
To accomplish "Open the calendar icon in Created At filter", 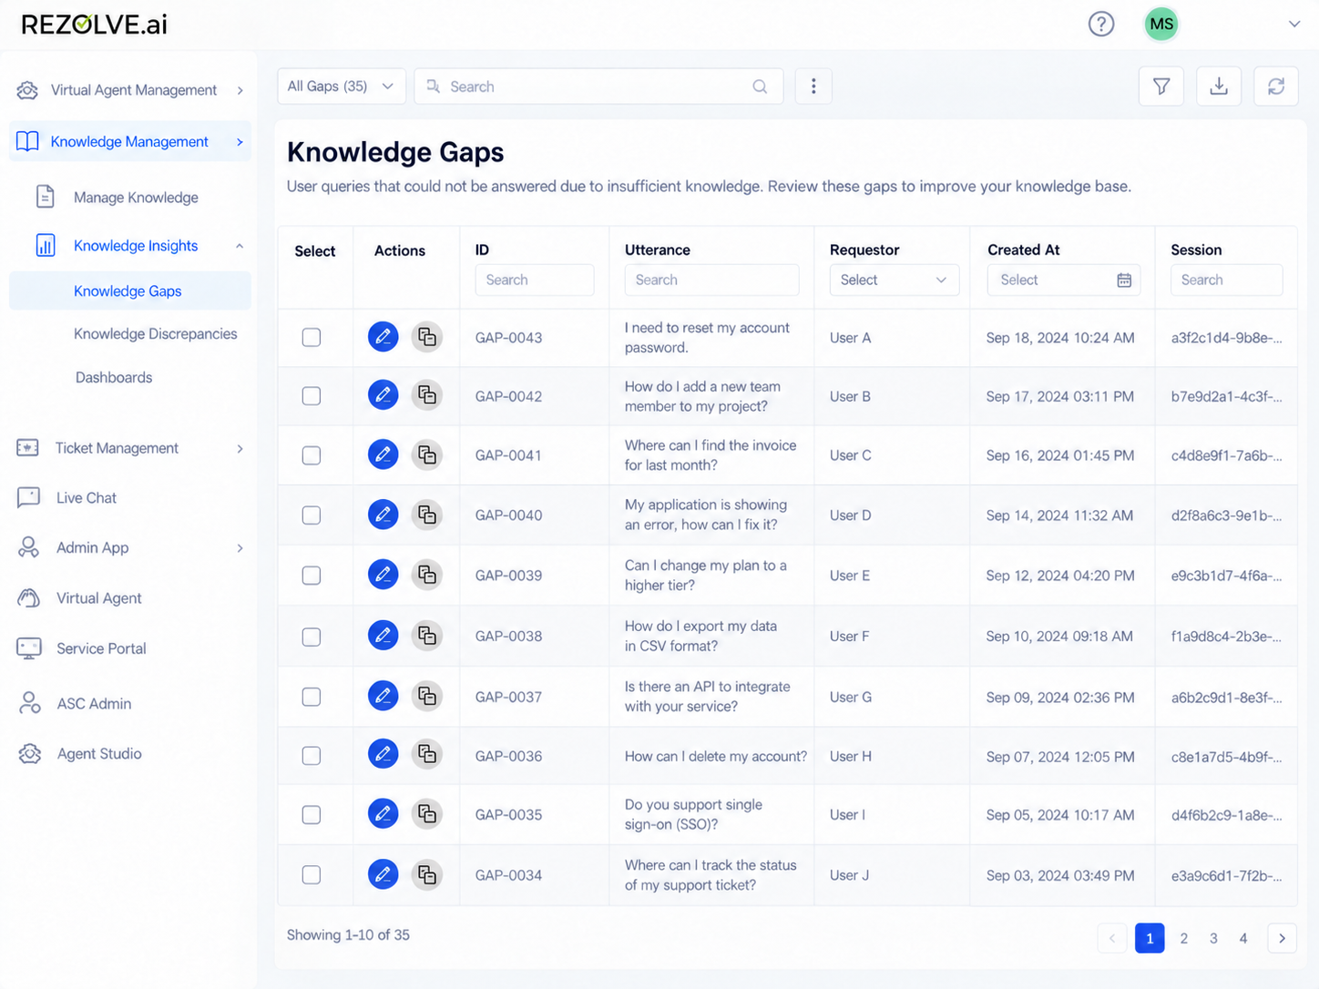I will click(1124, 280).
